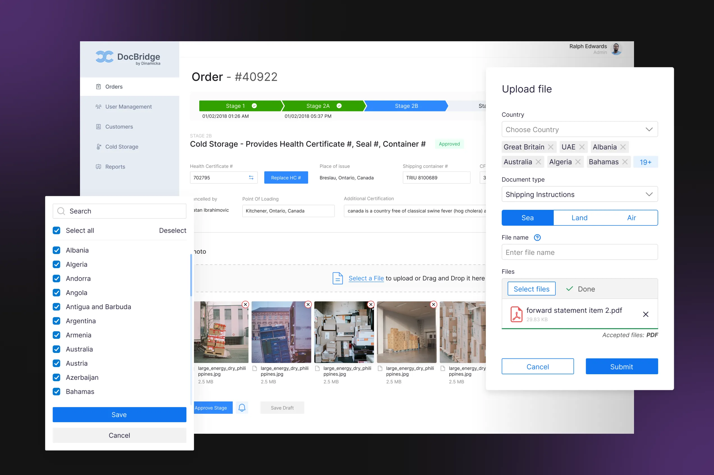The width and height of the screenshot is (714, 475).
Task: Click the Select a File link
Action: click(366, 278)
